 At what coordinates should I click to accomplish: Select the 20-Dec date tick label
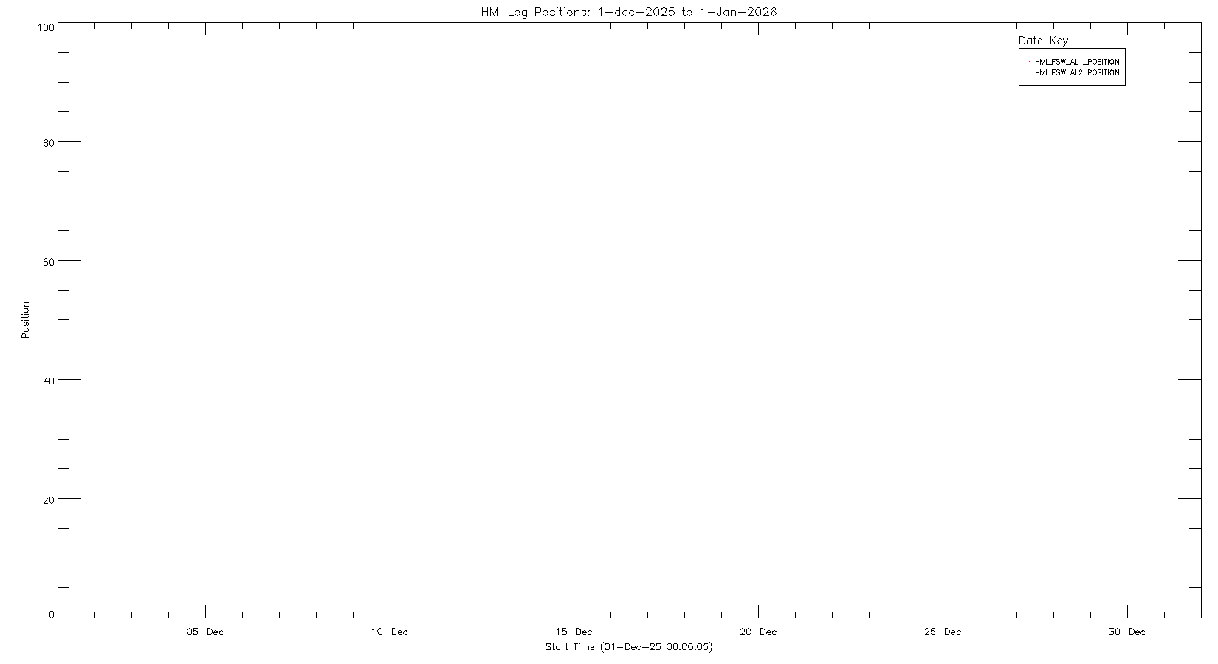pos(758,632)
